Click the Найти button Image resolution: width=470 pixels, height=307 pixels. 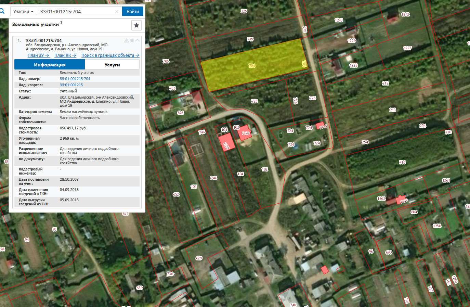click(133, 12)
